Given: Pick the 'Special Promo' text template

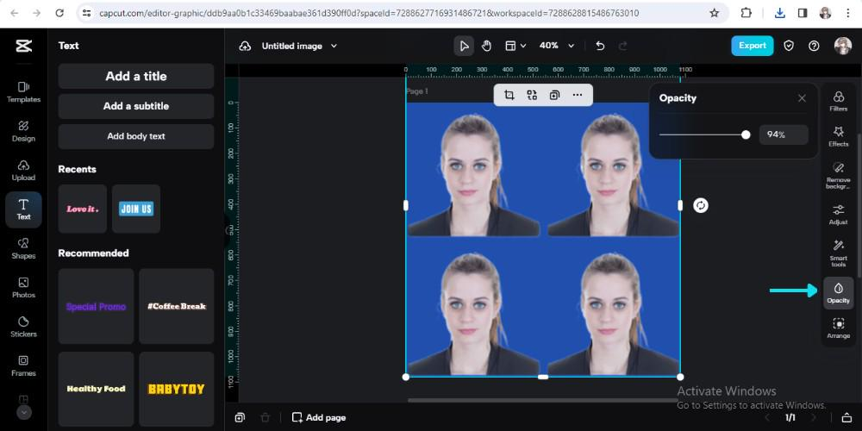Looking at the screenshot, I should 97,306.
